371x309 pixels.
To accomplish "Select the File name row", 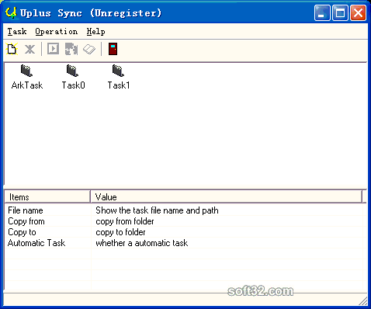I will [x=184, y=210].
